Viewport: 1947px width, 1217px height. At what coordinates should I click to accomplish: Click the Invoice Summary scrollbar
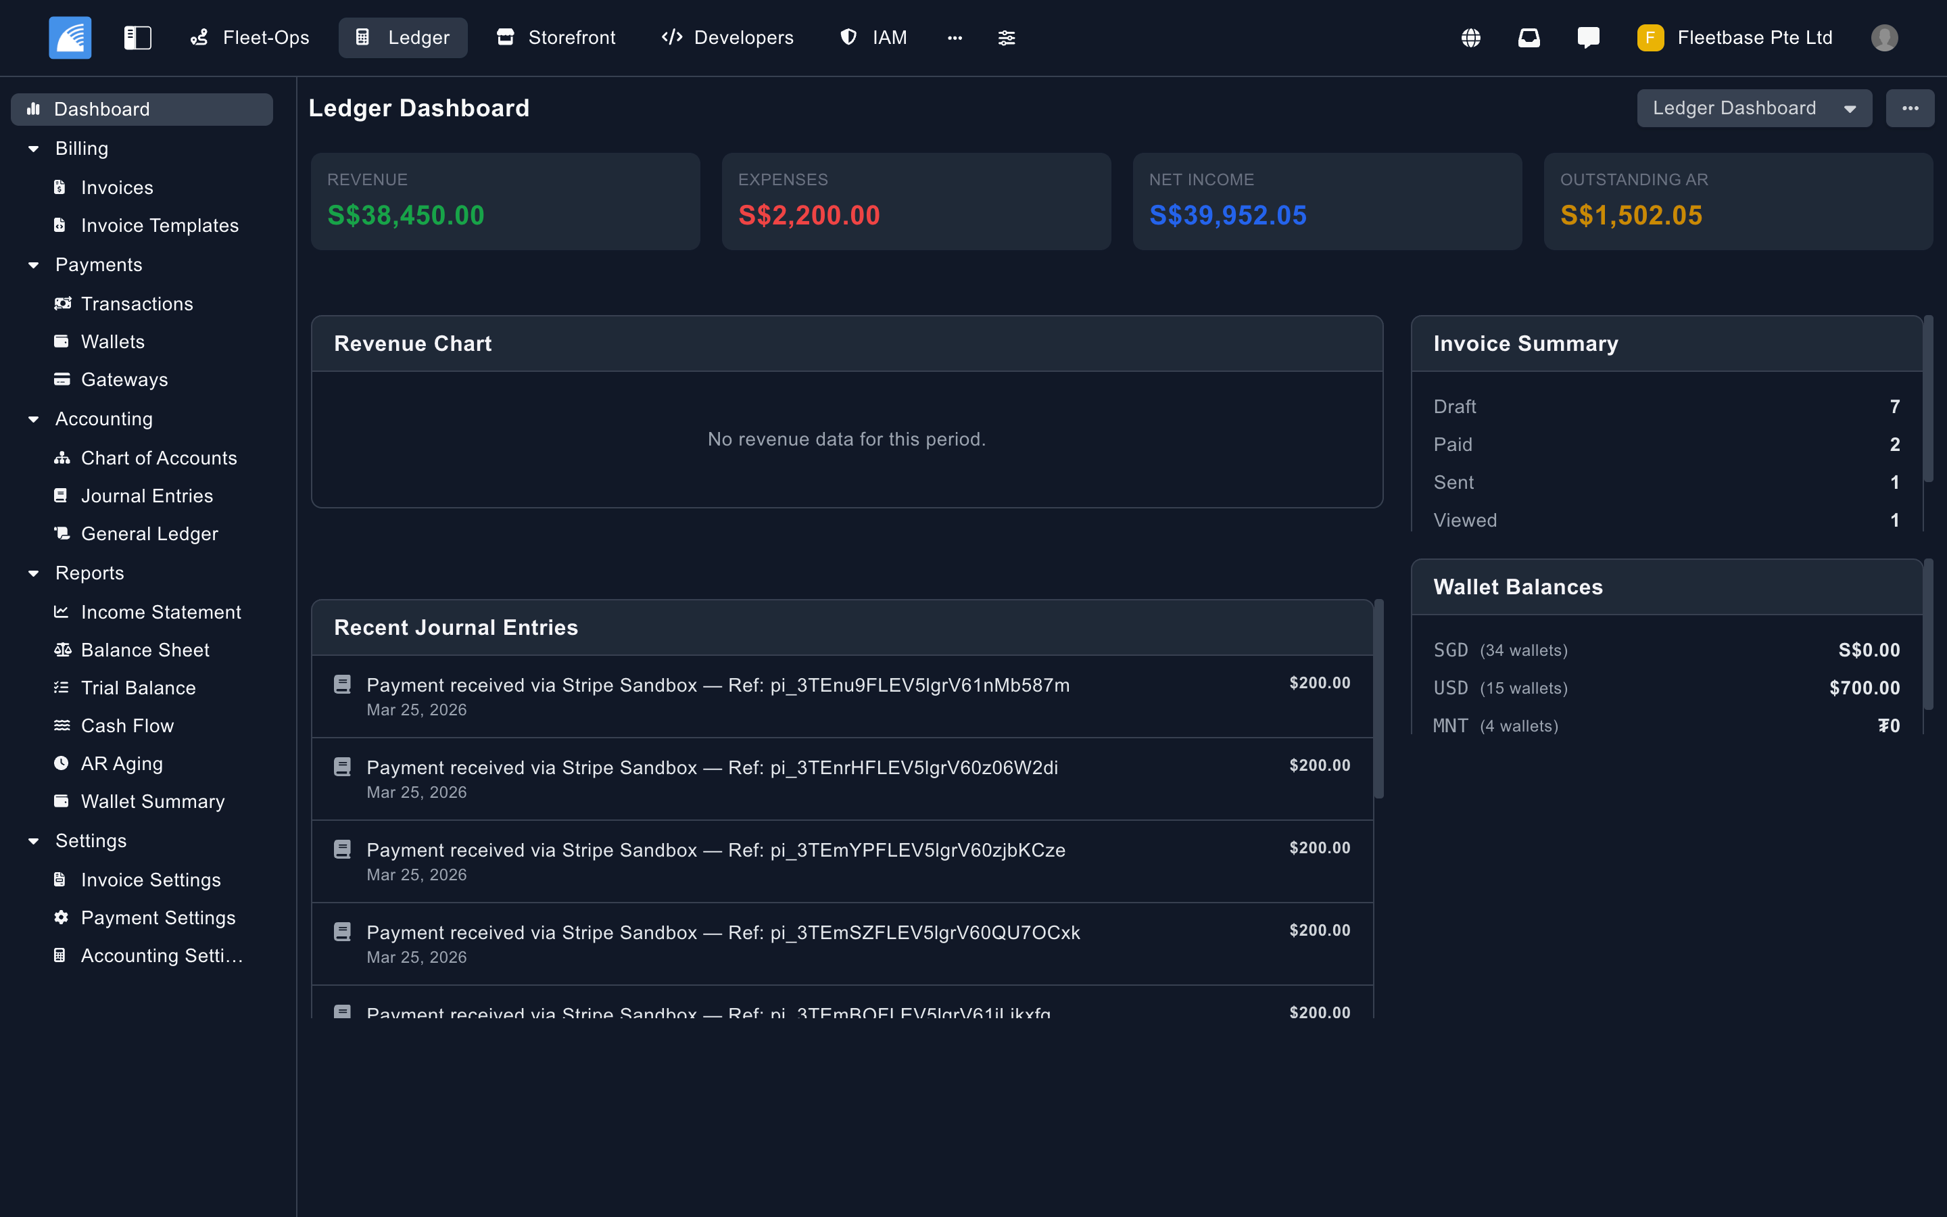point(1929,398)
